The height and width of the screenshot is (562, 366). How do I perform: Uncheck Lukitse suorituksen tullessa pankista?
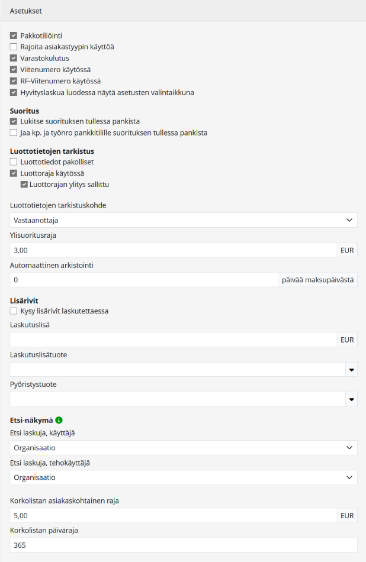[x=14, y=121]
